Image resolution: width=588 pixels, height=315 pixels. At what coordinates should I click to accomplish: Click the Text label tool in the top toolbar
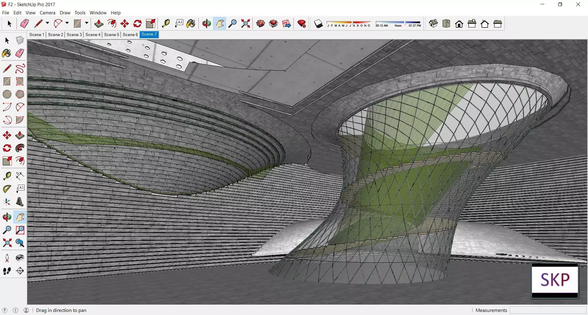[x=179, y=24]
